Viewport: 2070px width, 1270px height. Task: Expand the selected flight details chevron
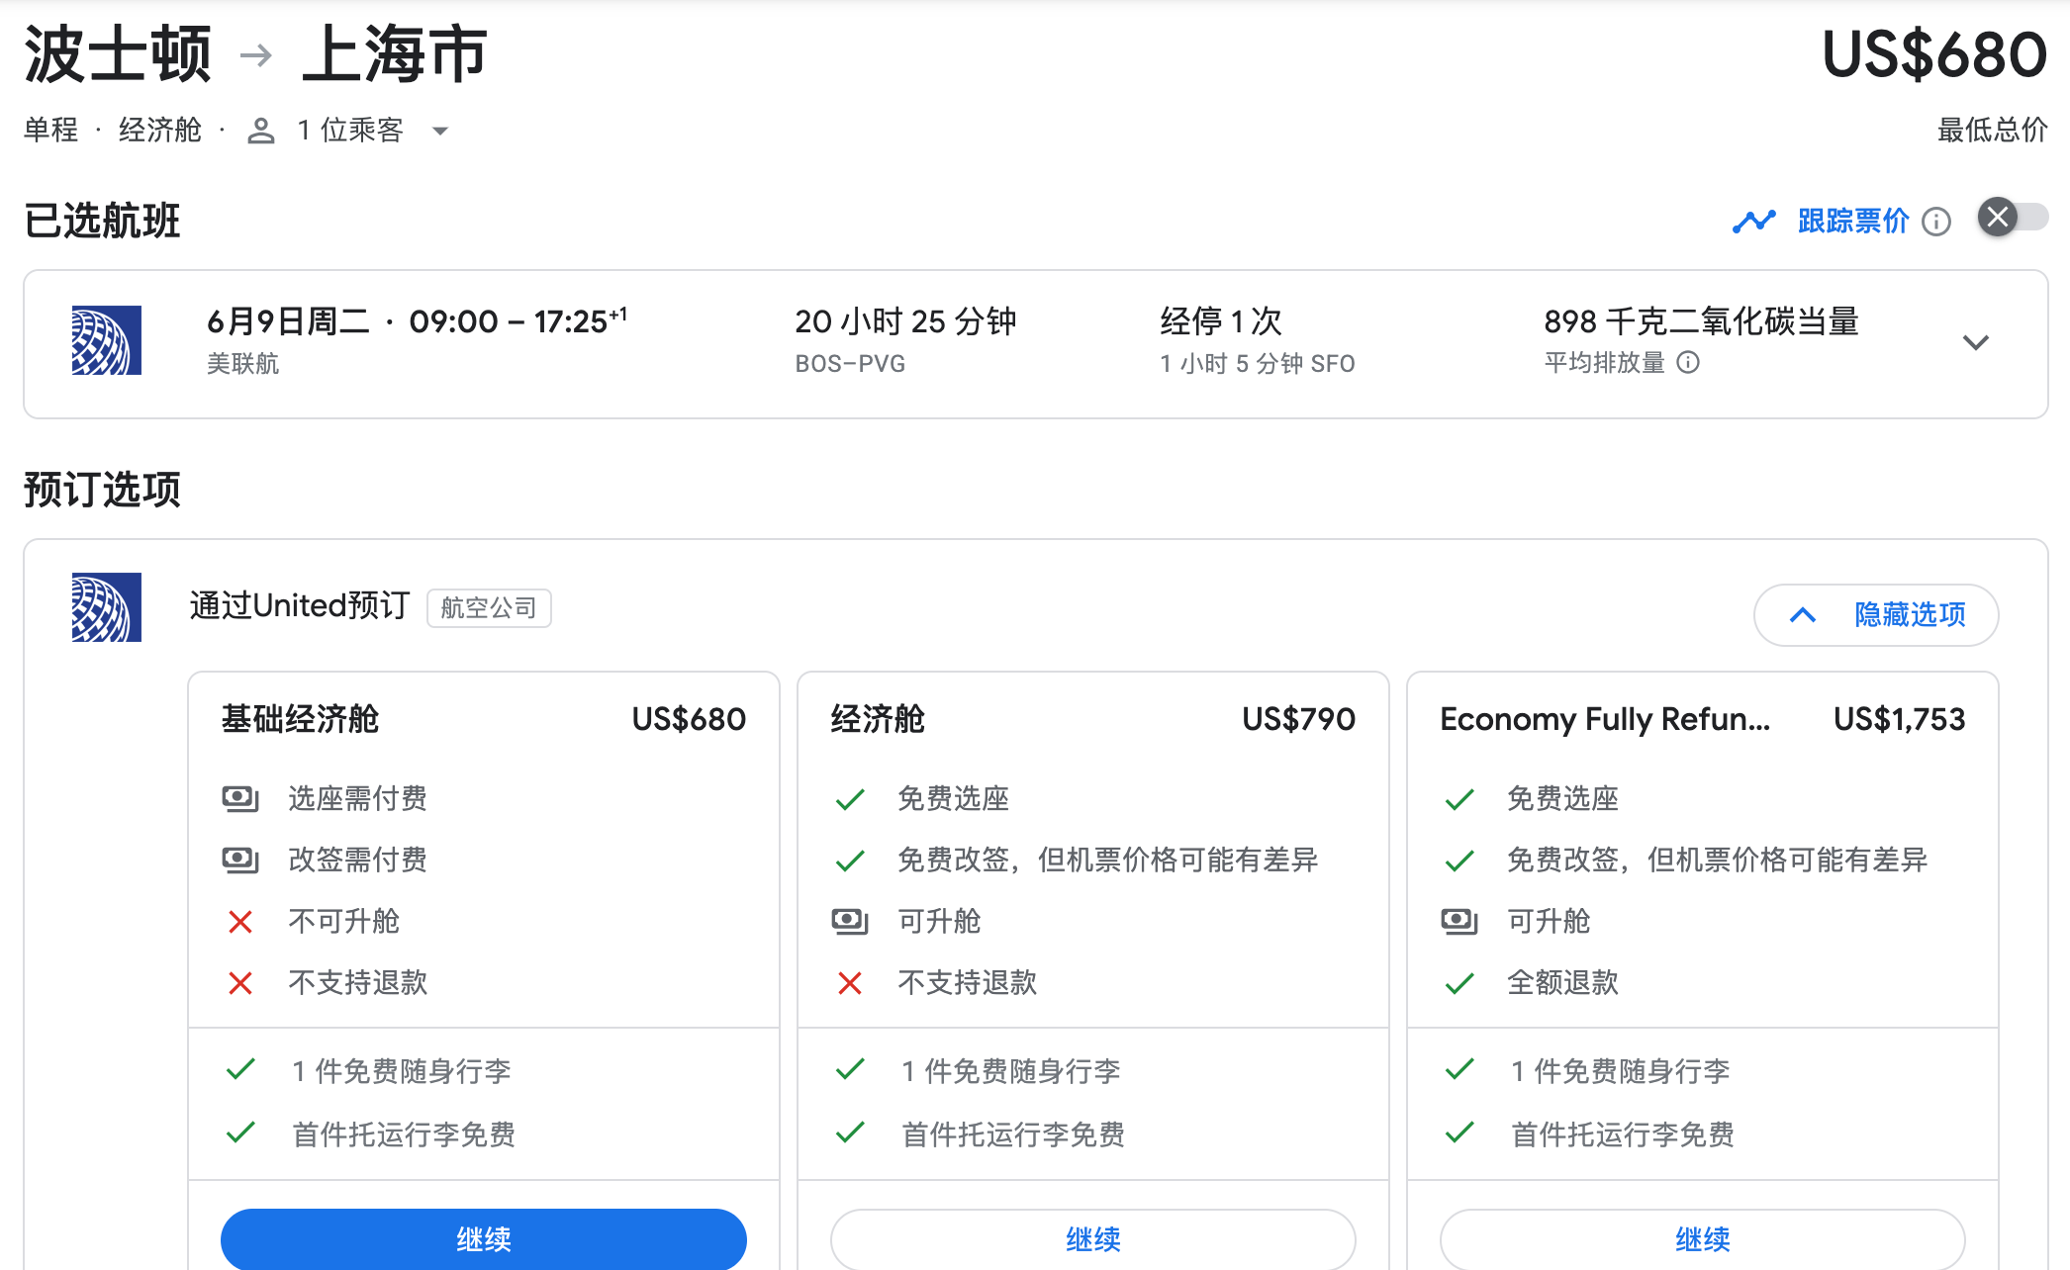pos(1975,343)
